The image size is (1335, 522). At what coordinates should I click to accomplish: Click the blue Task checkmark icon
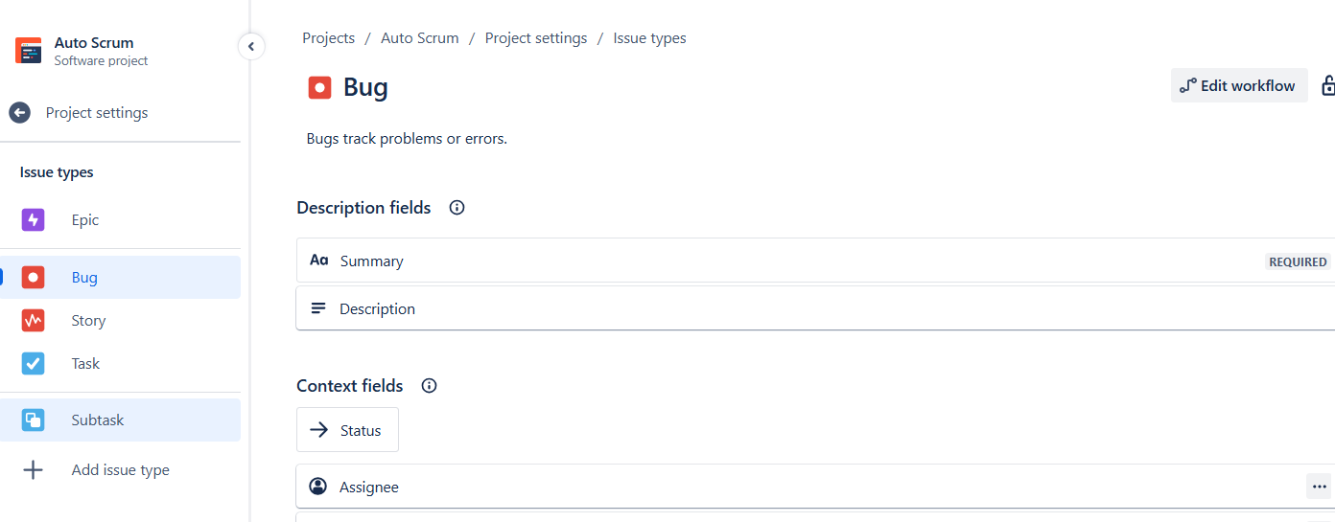[34, 364]
